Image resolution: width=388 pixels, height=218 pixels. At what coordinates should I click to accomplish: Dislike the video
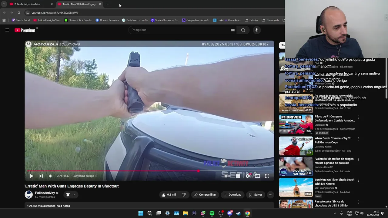184,195
